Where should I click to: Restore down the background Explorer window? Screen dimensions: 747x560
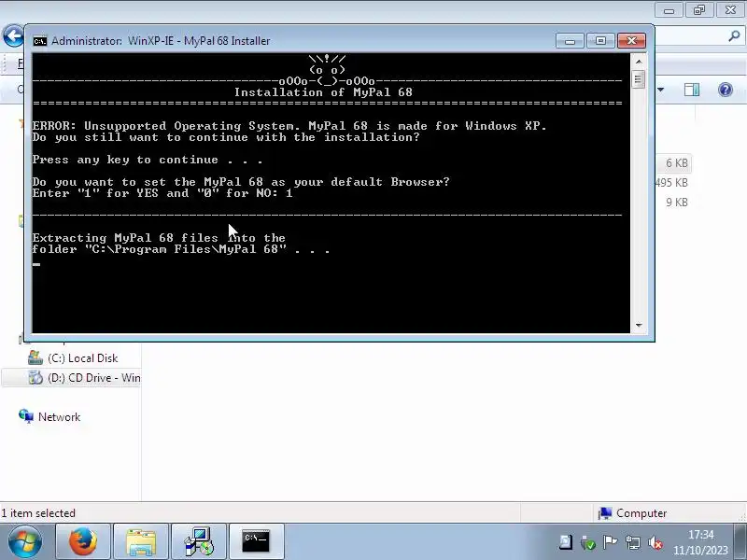tap(699, 10)
